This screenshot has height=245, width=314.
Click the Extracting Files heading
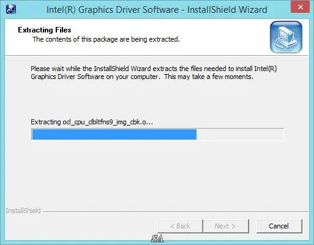pos(45,30)
